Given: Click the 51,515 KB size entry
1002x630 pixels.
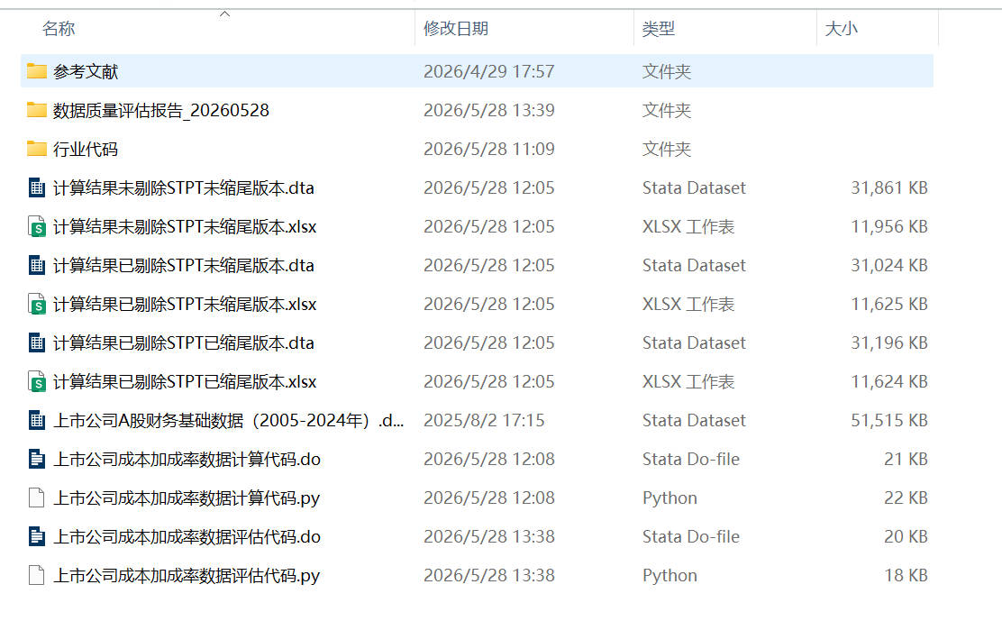Looking at the screenshot, I should point(888,420).
